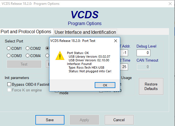175x126 pixels.
Task: Click the yellow warning icon in Port Test dialog
Action: coord(60,55)
